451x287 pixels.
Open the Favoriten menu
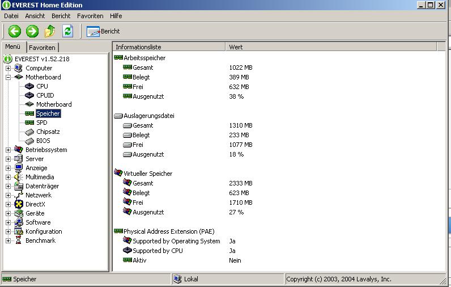click(90, 16)
